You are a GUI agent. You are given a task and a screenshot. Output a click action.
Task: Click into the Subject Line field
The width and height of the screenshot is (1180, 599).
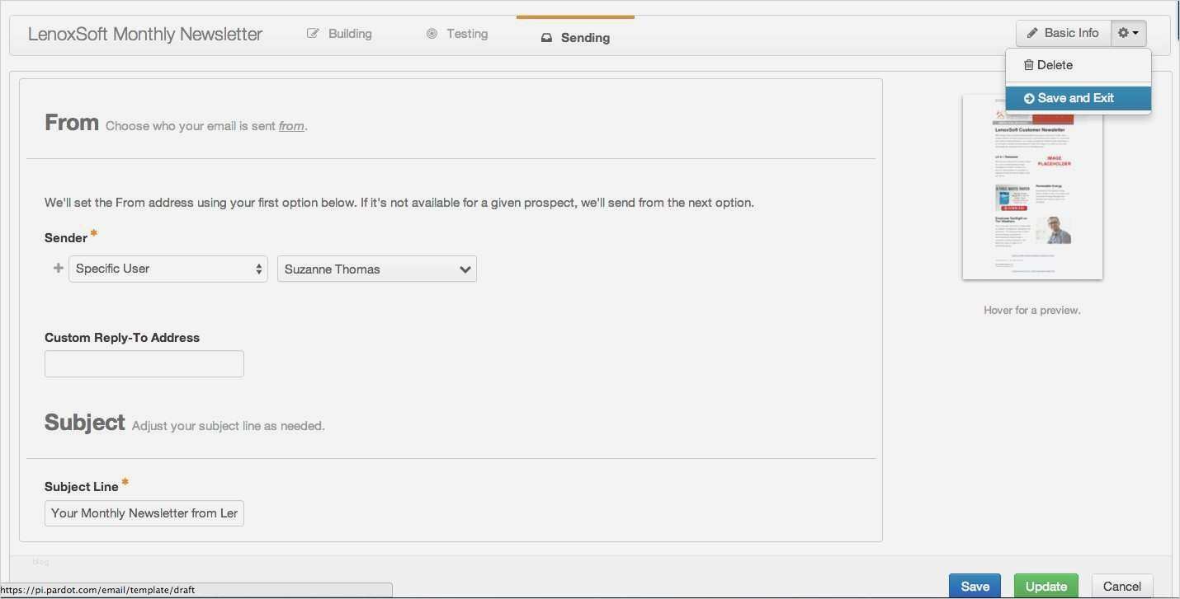click(x=144, y=513)
